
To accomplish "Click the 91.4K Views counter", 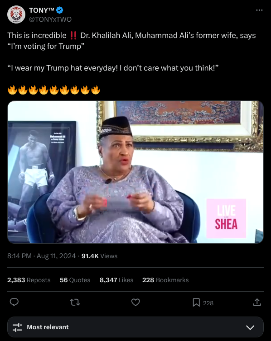I will coord(99,256).
